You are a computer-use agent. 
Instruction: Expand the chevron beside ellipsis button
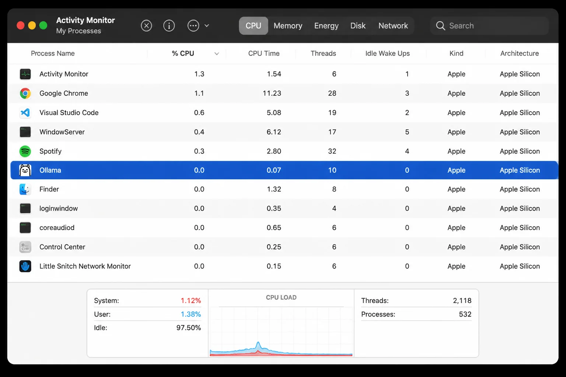[x=207, y=26]
